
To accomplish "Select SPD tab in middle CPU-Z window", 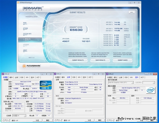I will [x=79, y=77].
